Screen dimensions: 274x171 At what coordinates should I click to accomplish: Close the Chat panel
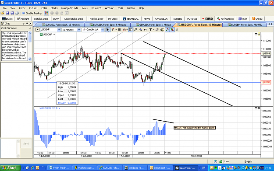tap(30, 24)
